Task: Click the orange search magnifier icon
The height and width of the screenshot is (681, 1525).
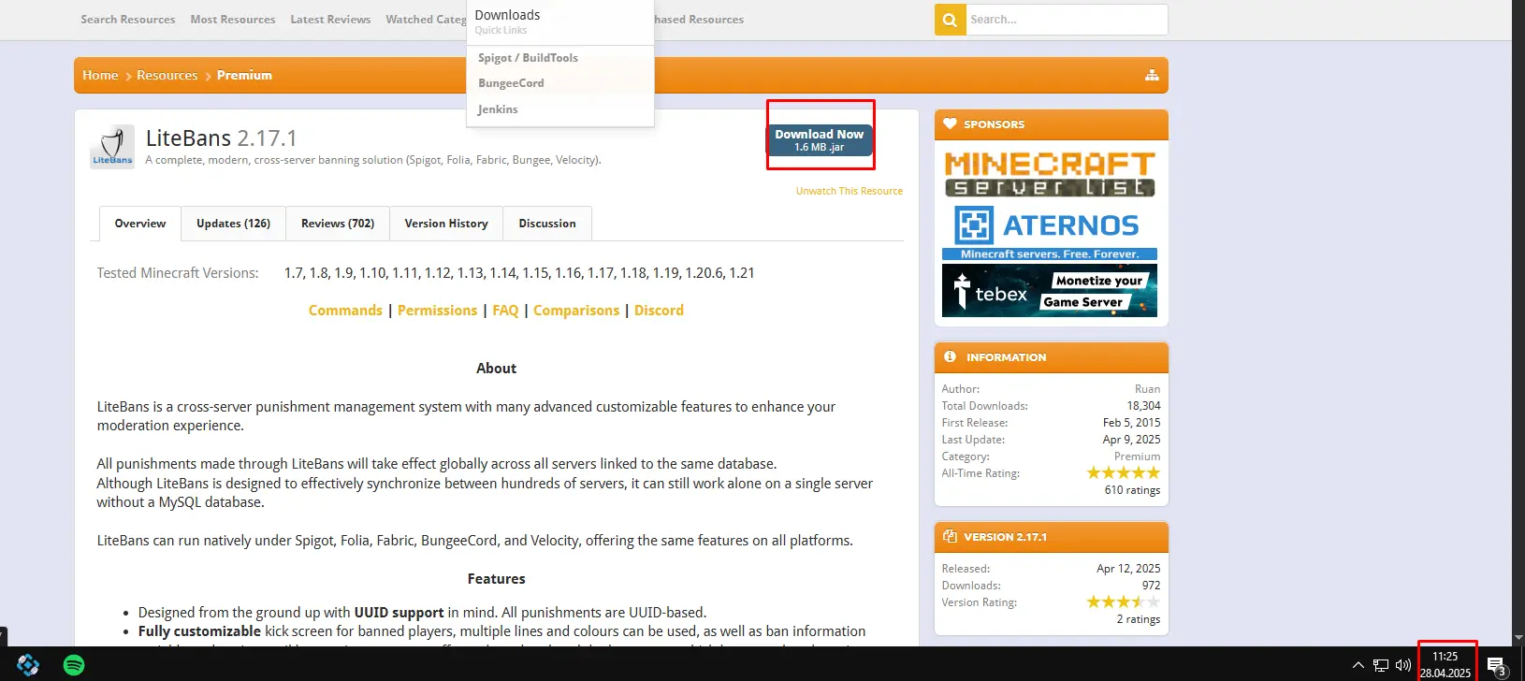Action: 950,20
